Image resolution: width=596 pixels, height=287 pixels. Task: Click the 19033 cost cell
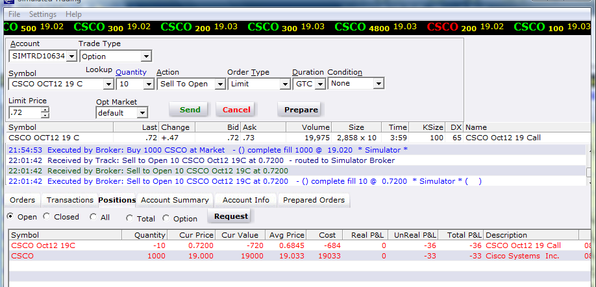(330, 256)
